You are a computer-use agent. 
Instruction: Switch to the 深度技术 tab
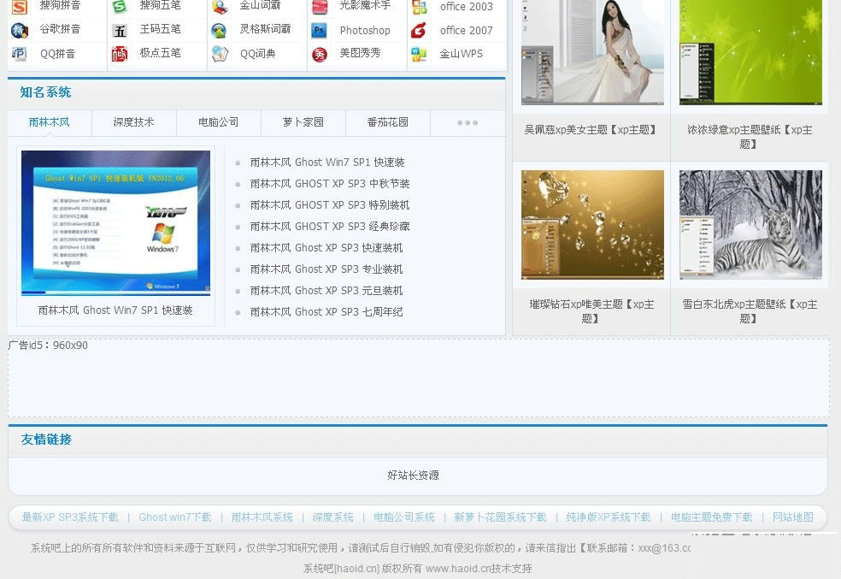[x=133, y=122]
